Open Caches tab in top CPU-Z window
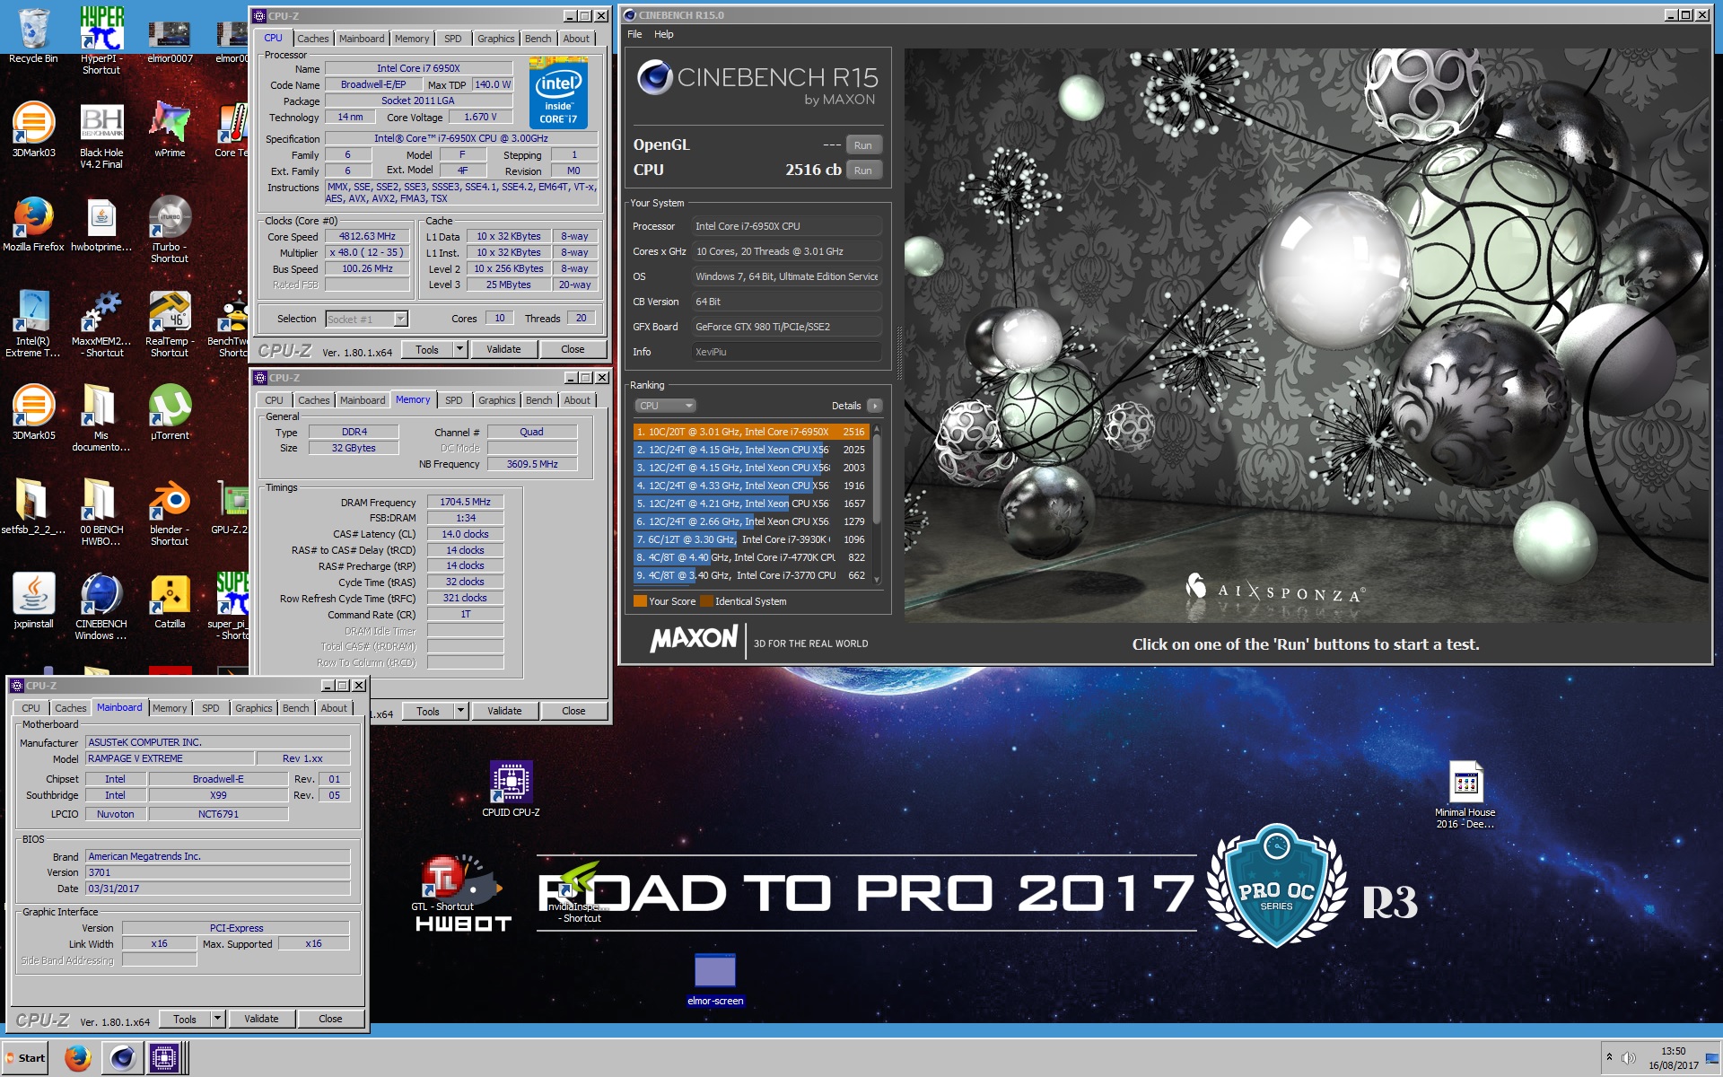Image resolution: width=1723 pixels, height=1077 pixels. (313, 39)
